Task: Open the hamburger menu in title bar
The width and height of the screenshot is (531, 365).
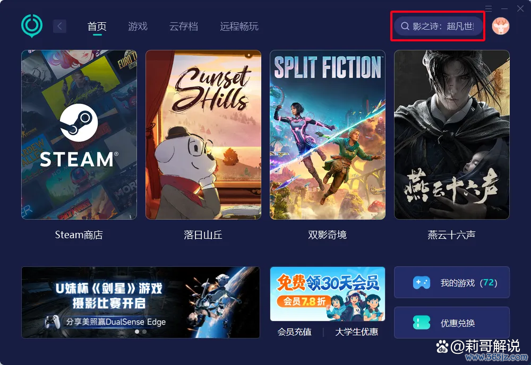Action: 489,8
